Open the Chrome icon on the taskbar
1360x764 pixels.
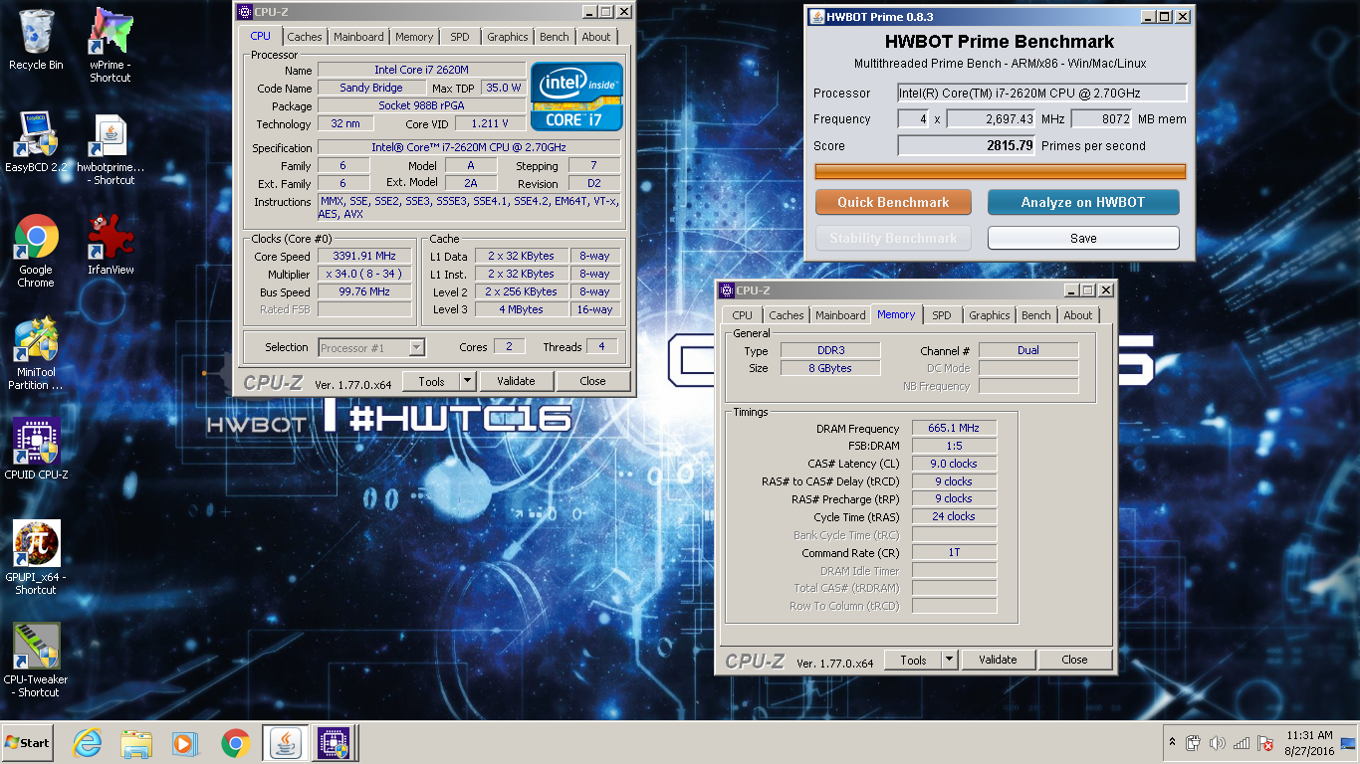pyautogui.click(x=235, y=742)
